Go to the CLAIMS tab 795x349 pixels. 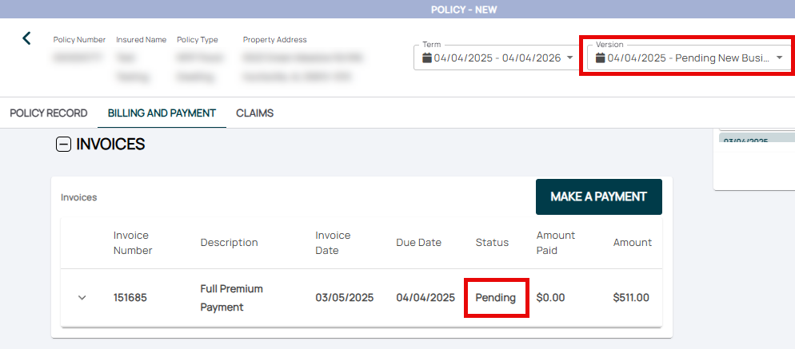pyautogui.click(x=254, y=113)
